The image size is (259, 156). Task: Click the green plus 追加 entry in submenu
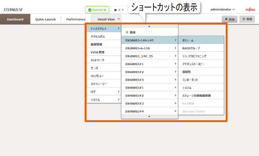150,32
